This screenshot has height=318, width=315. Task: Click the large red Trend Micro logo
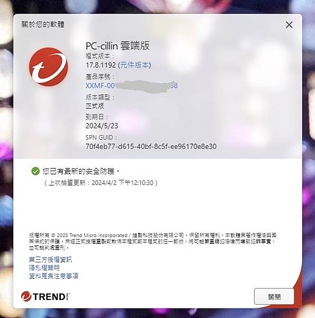[48, 67]
